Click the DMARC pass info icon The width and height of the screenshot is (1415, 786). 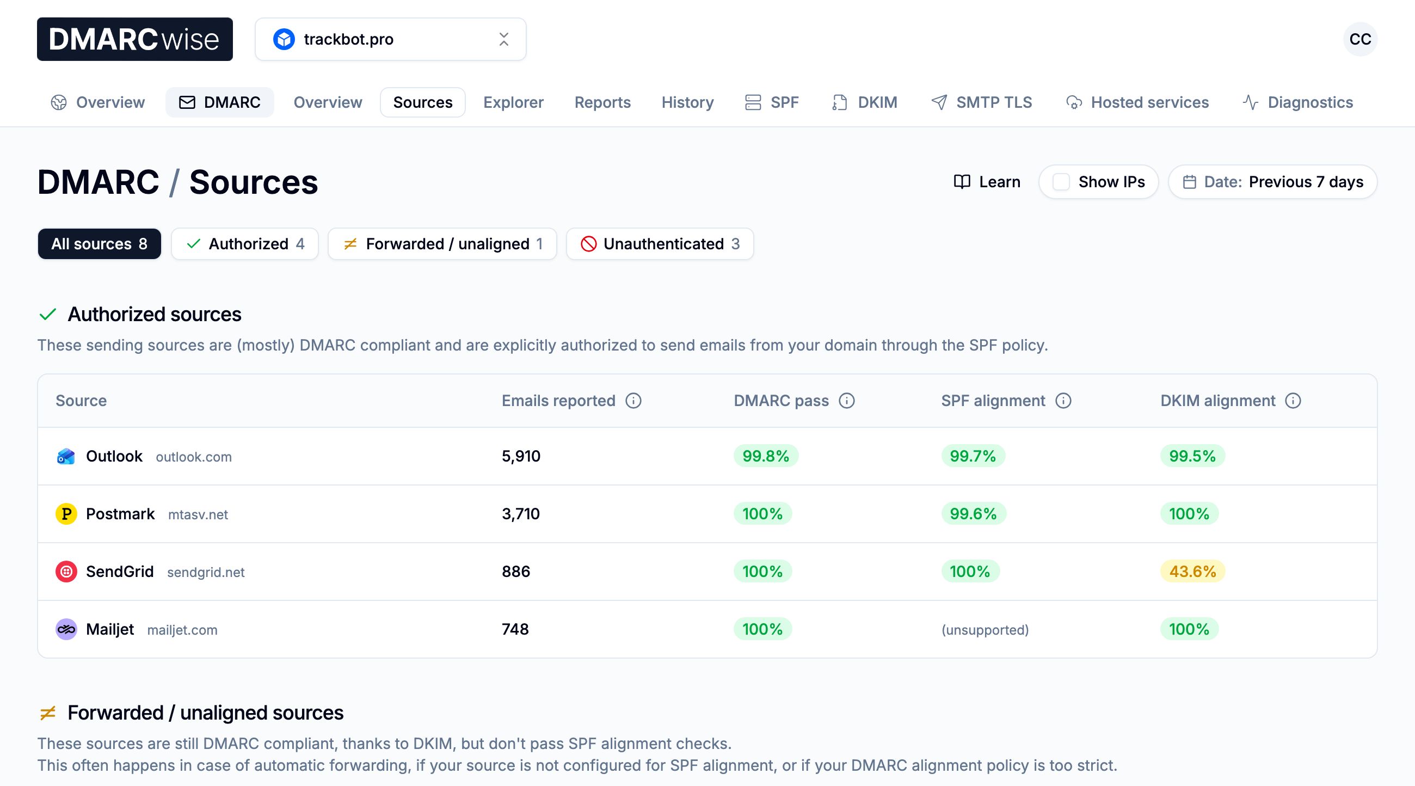click(x=846, y=401)
